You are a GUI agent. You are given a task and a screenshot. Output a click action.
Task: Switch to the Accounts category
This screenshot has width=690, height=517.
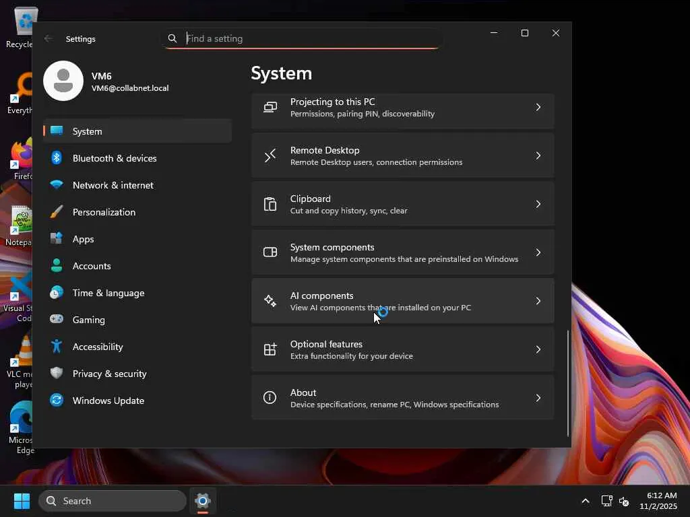click(137, 265)
